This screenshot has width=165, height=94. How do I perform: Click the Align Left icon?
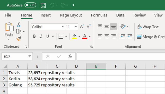click(x=100, y=36)
